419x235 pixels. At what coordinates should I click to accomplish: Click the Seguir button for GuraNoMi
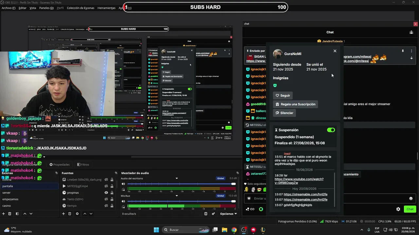click(x=283, y=95)
